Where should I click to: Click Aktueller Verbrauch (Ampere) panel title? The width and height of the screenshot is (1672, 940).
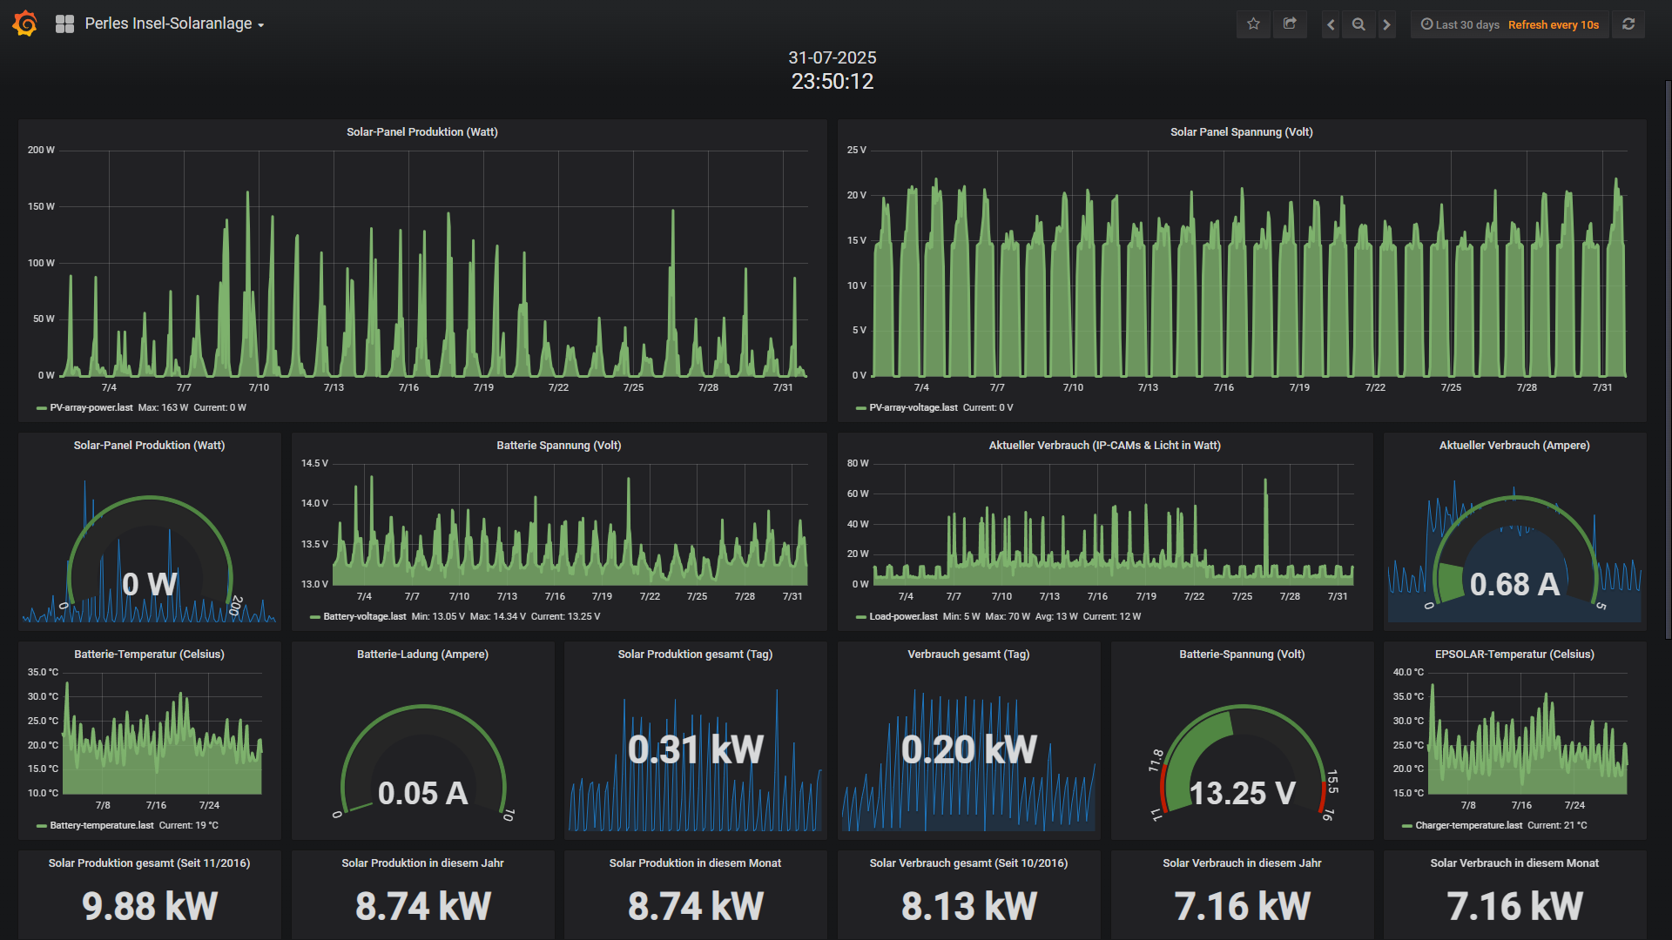[x=1514, y=446]
